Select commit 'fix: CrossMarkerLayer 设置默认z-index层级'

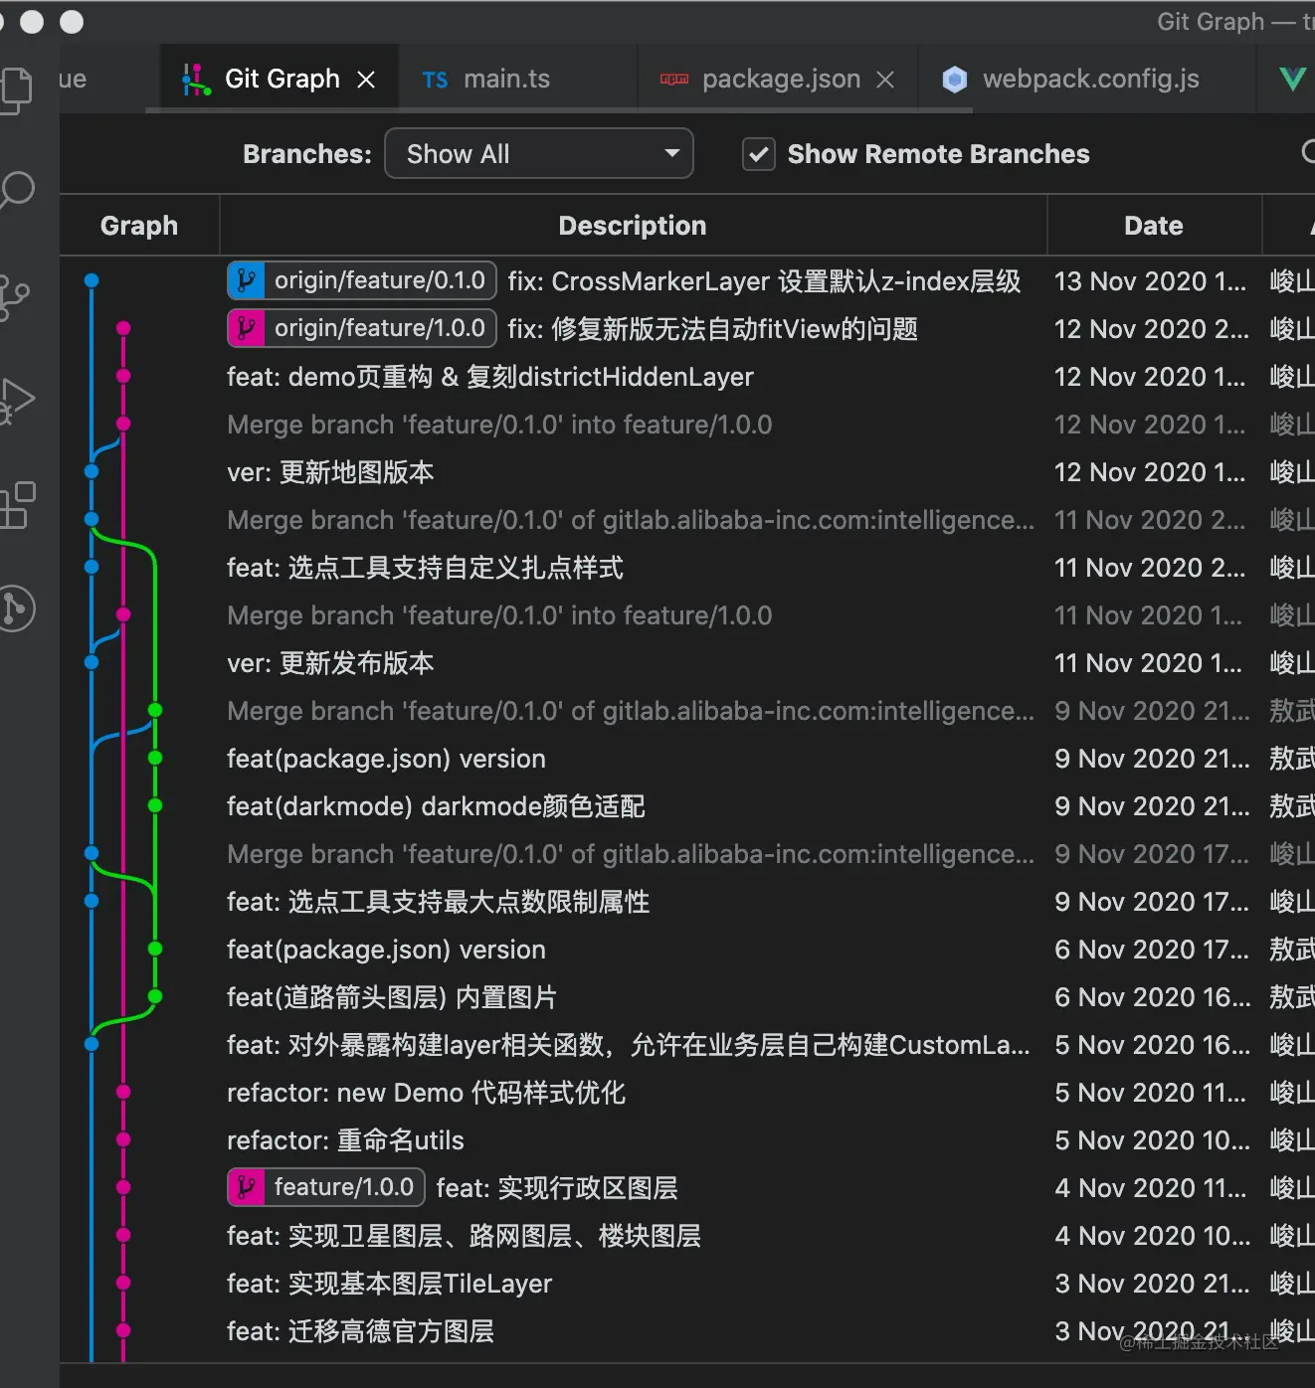click(764, 281)
